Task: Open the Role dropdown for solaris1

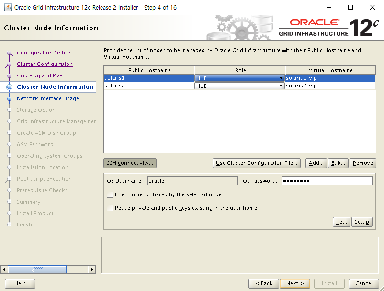Action: point(239,78)
